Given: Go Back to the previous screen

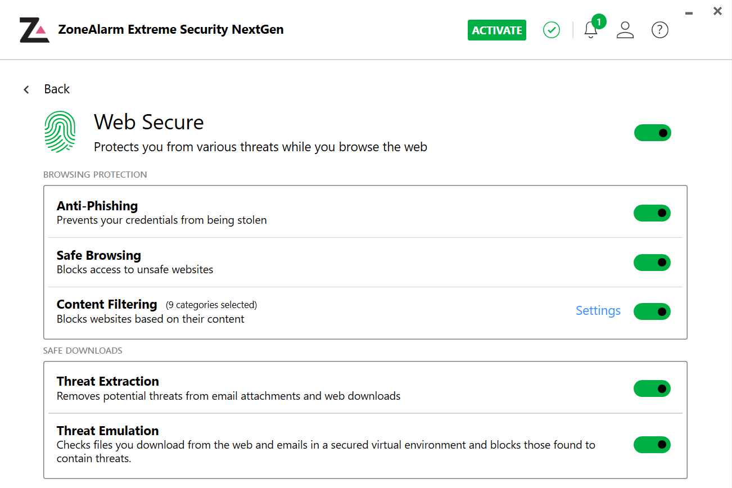Looking at the screenshot, I should tap(57, 89).
